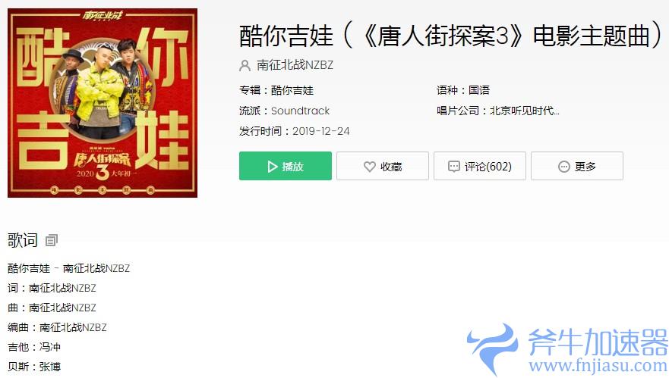
Task: Click the song title heading
Action: (x=450, y=36)
